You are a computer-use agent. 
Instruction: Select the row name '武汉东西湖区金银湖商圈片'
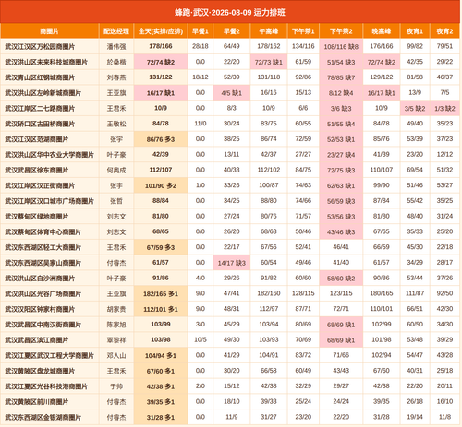pos(43,417)
